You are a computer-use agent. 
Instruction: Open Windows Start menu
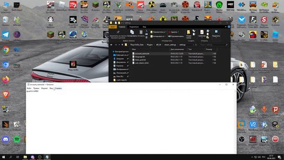click(x=4, y=157)
